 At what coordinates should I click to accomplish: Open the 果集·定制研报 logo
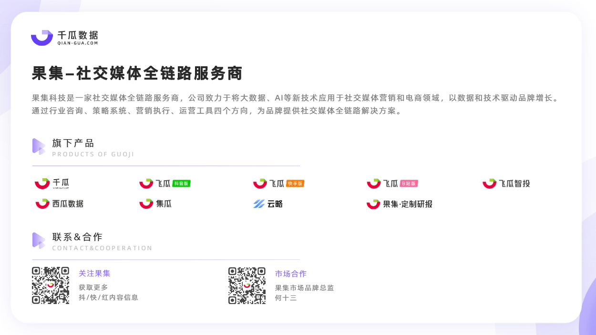point(400,204)
